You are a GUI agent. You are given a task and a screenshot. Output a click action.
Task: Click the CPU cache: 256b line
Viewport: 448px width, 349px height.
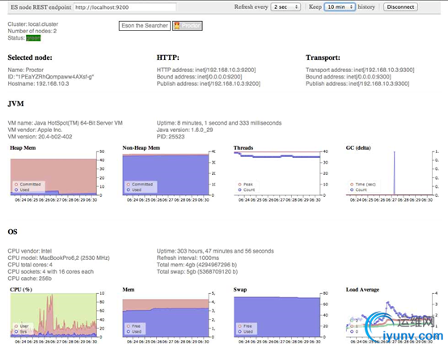(30, 279)
